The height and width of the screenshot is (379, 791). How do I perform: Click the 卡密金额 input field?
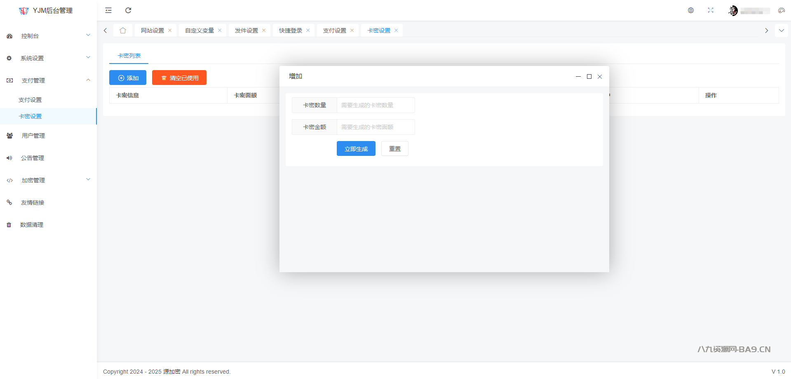[376, 127]
